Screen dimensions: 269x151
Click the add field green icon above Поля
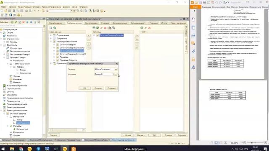[x=142, y=28]
